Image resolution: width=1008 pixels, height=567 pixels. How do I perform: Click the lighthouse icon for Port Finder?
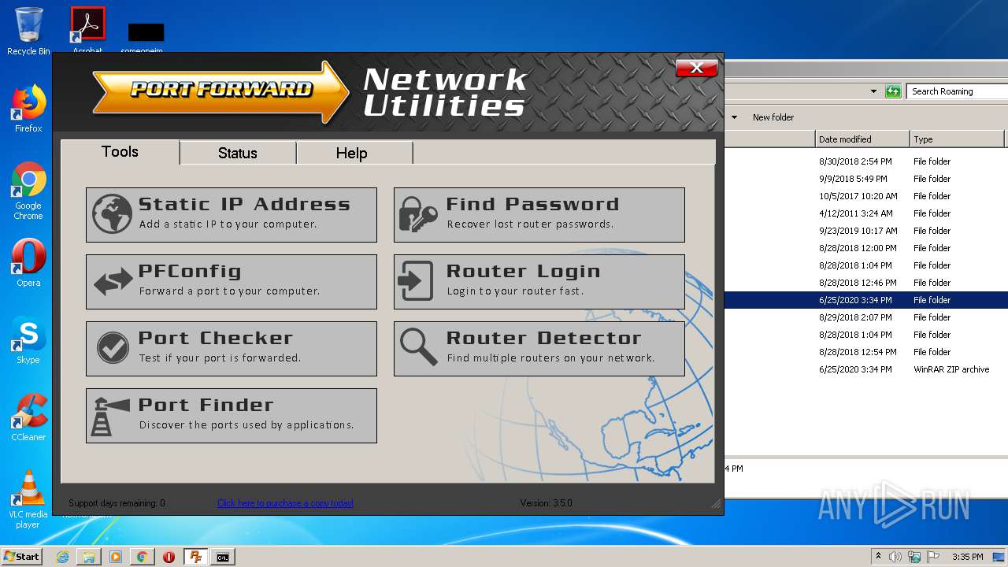pyautogui.click(x=111, y=415)
